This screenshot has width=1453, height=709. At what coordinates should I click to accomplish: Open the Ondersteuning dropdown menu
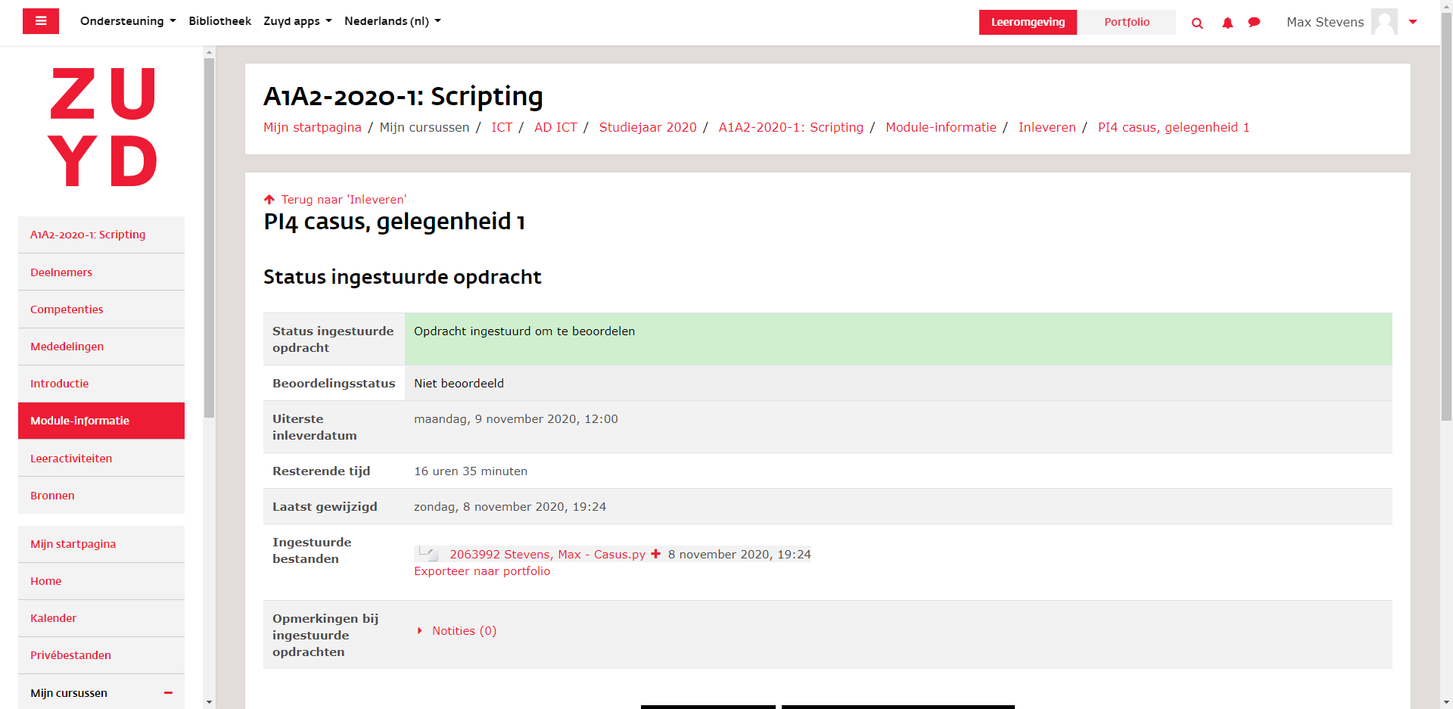pyautogui.click(x=128, y=21)
